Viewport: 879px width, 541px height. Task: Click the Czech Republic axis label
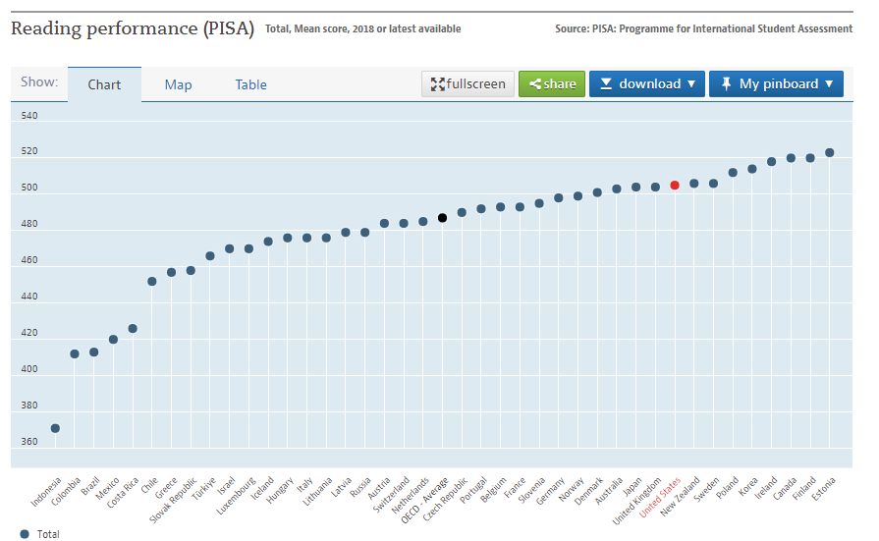pyautogui.click(x=445, y=499)
